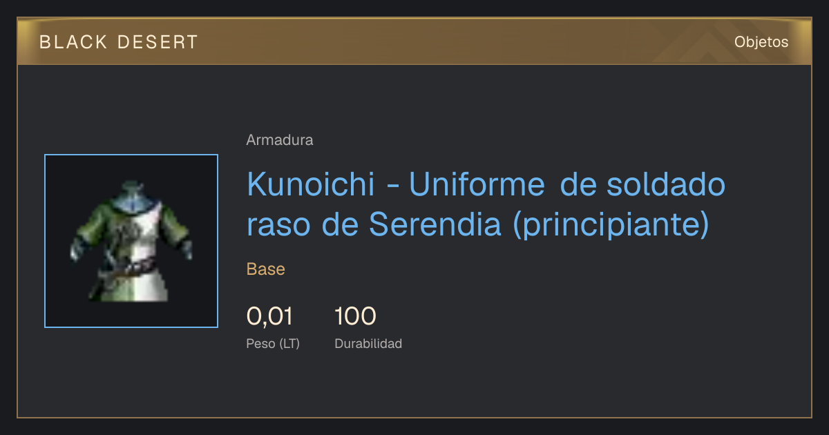Viewport: 829px width, 435px height.
Task: Click the Durabilidad label
Action: click(x=368, y=343)
